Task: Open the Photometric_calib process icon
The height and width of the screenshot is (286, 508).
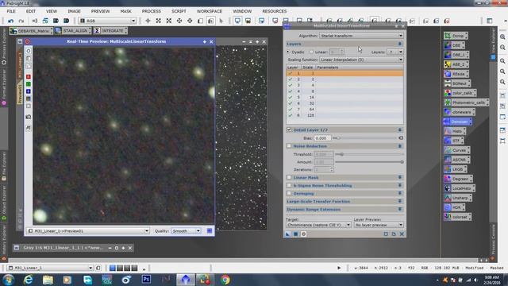Action: pos(466,102)
